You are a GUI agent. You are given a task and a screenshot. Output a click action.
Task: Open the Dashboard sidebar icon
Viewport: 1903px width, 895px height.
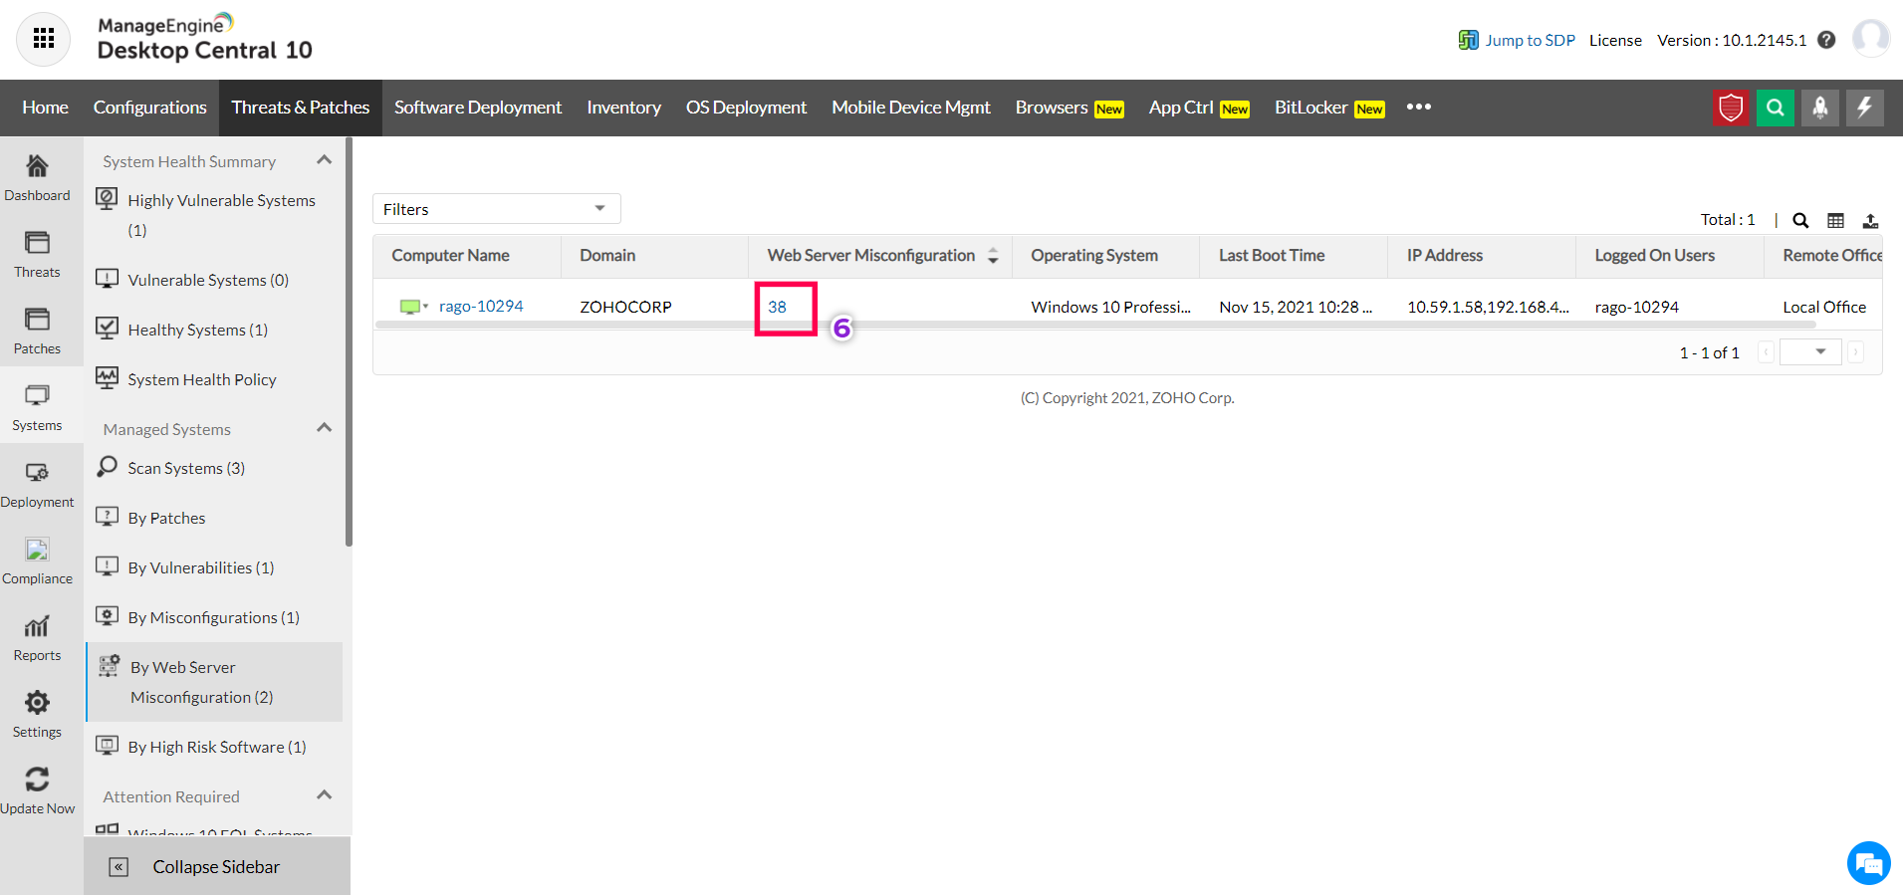pos(37,165)
